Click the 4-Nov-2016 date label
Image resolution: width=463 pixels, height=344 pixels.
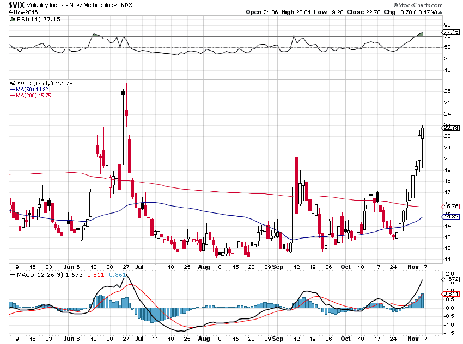(x=23, y=12)
